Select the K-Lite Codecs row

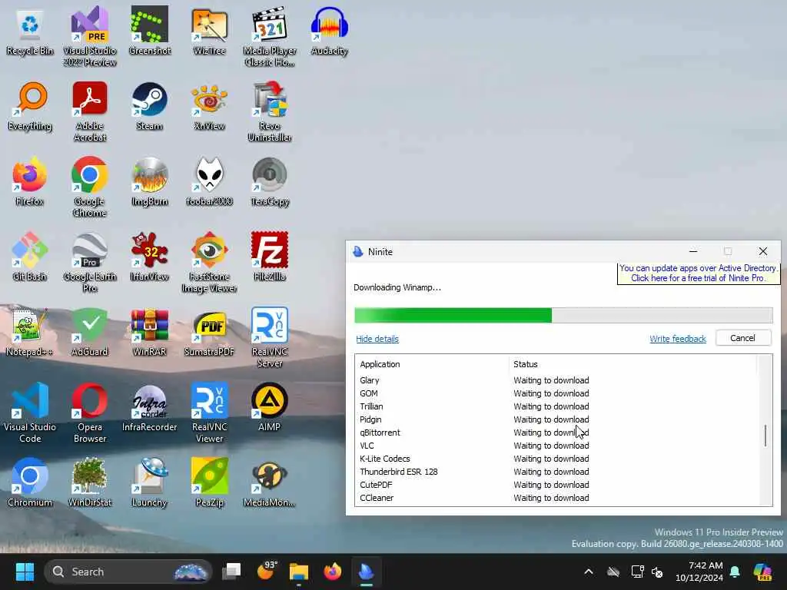[557, 459]
